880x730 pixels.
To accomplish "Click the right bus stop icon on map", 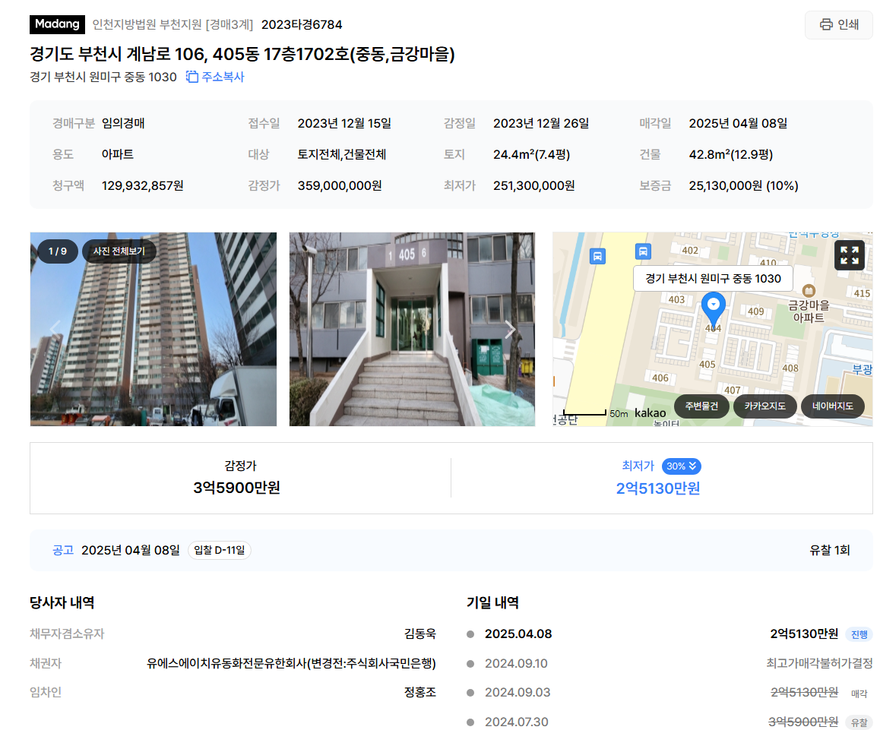I will click(x=643, y=251).
